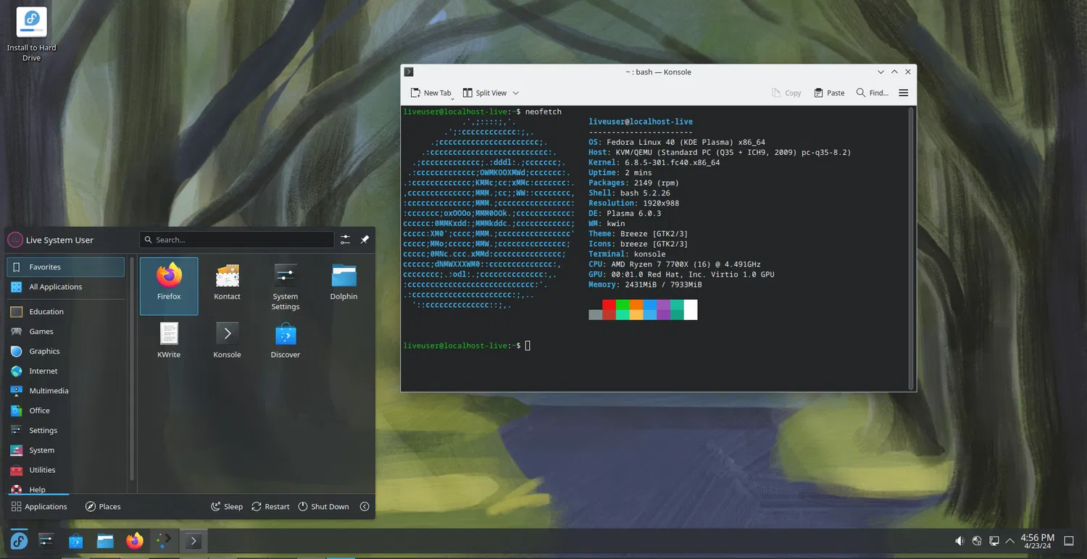Open Discover store from the taskbar
The height and width of the screenshot is (559, 1087).
[x=76, y=540]
